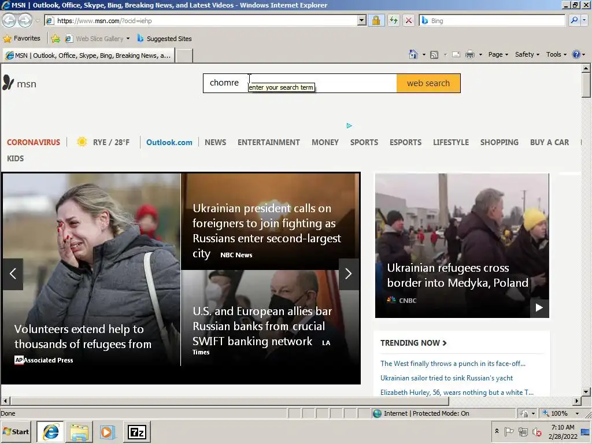Go to the ENTERTAINMENT section

pos(268,142)
